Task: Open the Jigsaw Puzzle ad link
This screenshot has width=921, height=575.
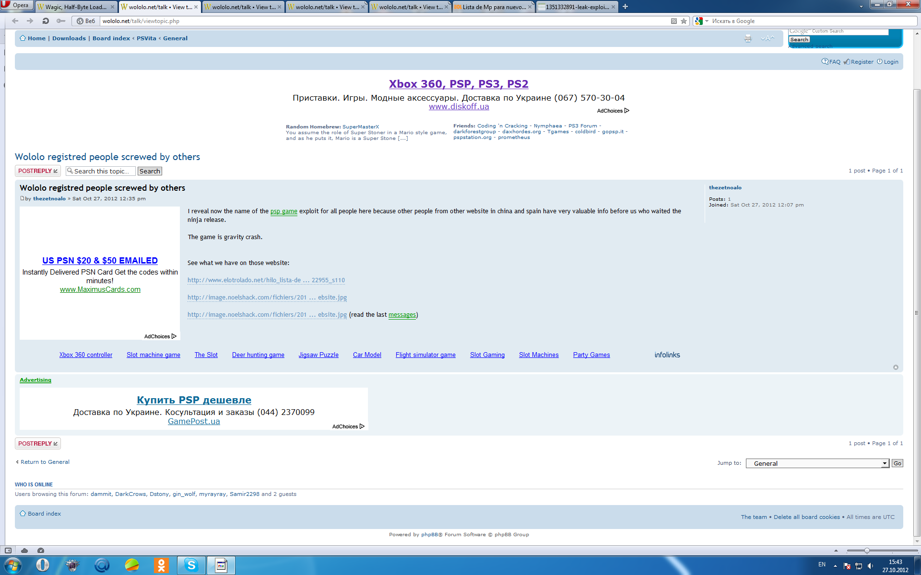Action: (319, 355)
